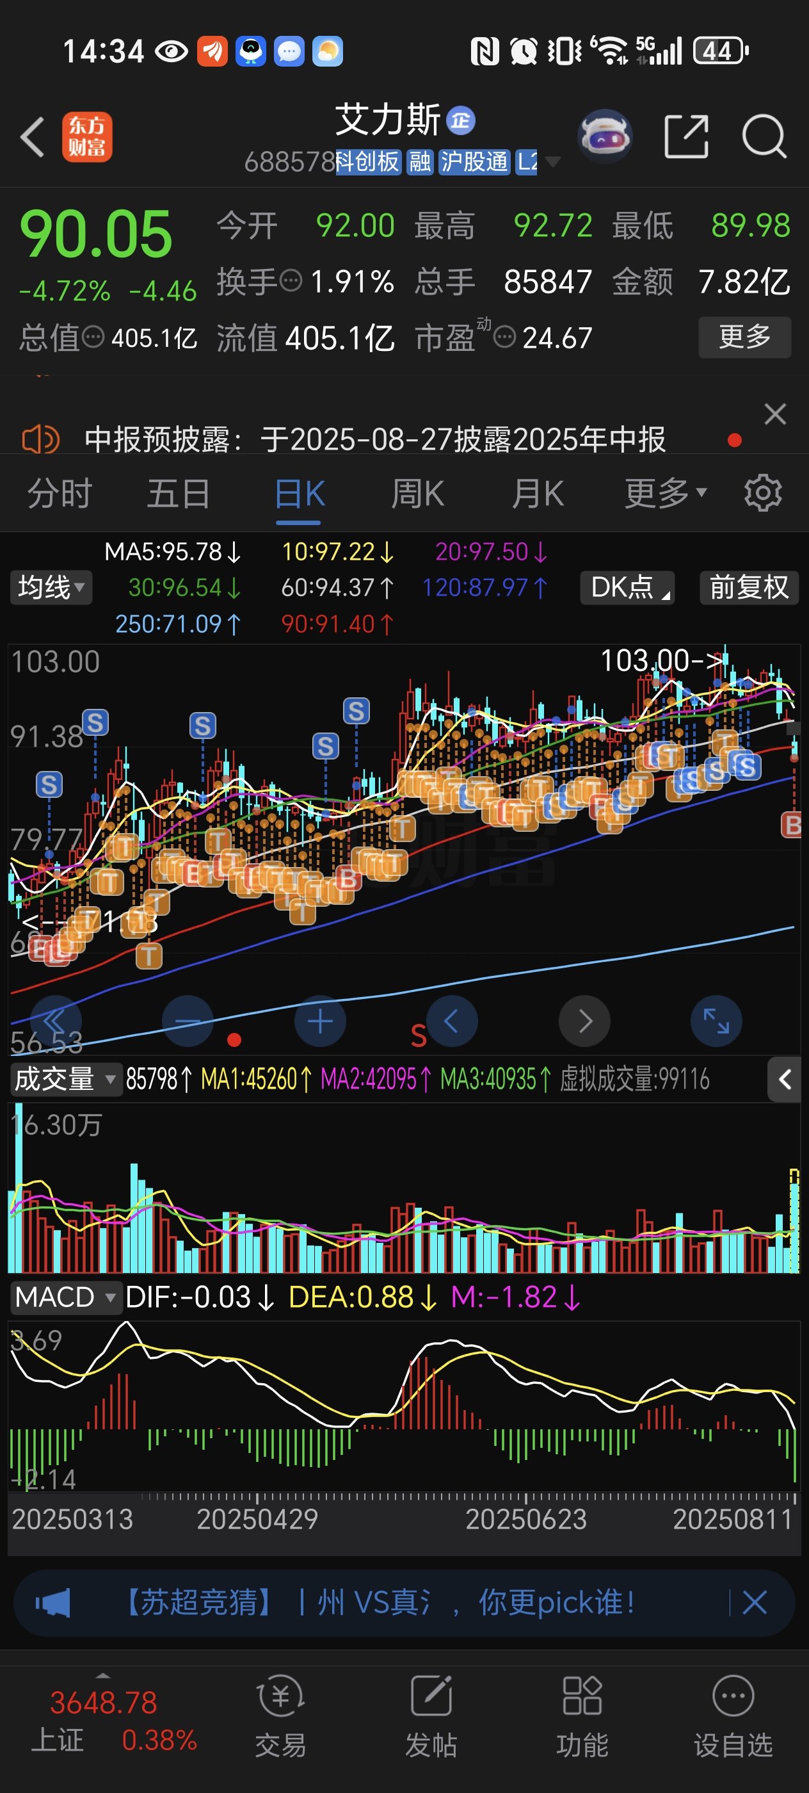Tap 设自选 add watchlist icon
The height and width of the screenshot is (1793, 809).
(733, 1716)
